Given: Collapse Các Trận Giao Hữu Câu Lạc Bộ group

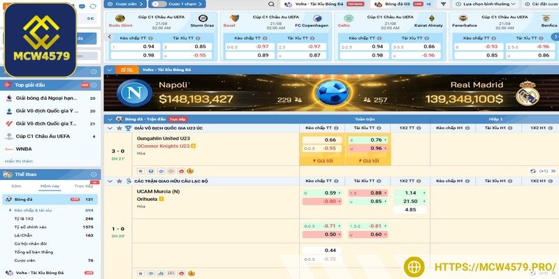Looking at the screenshot, I should coord(110,181).
